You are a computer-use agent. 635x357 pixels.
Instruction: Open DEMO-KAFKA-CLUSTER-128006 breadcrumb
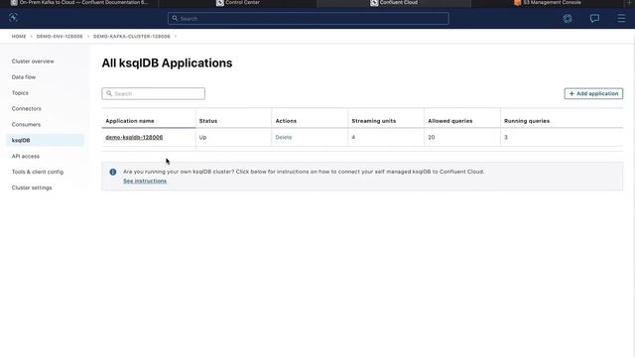click(132, 37)
